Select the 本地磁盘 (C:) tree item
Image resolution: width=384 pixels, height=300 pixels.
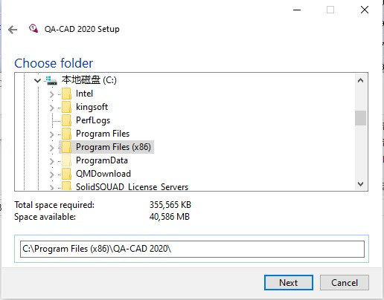point(89,80)
